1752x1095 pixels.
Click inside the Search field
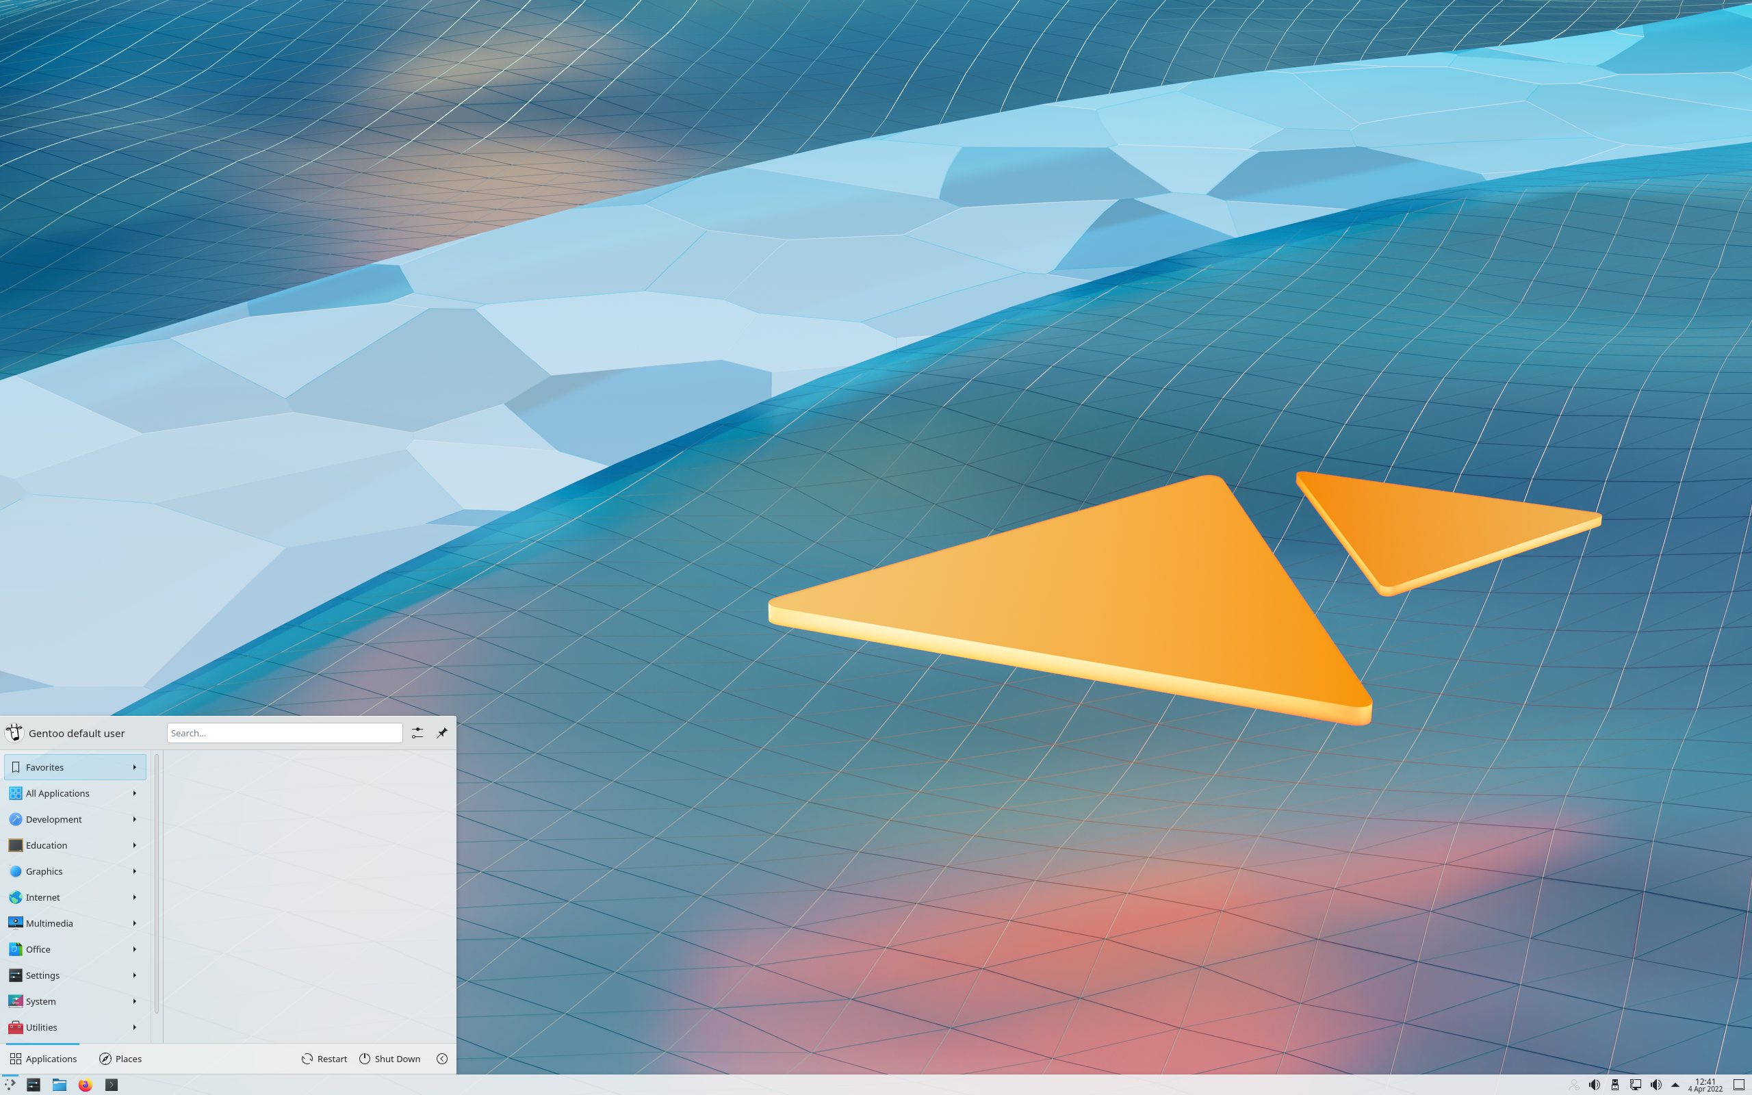coord(284,733)
